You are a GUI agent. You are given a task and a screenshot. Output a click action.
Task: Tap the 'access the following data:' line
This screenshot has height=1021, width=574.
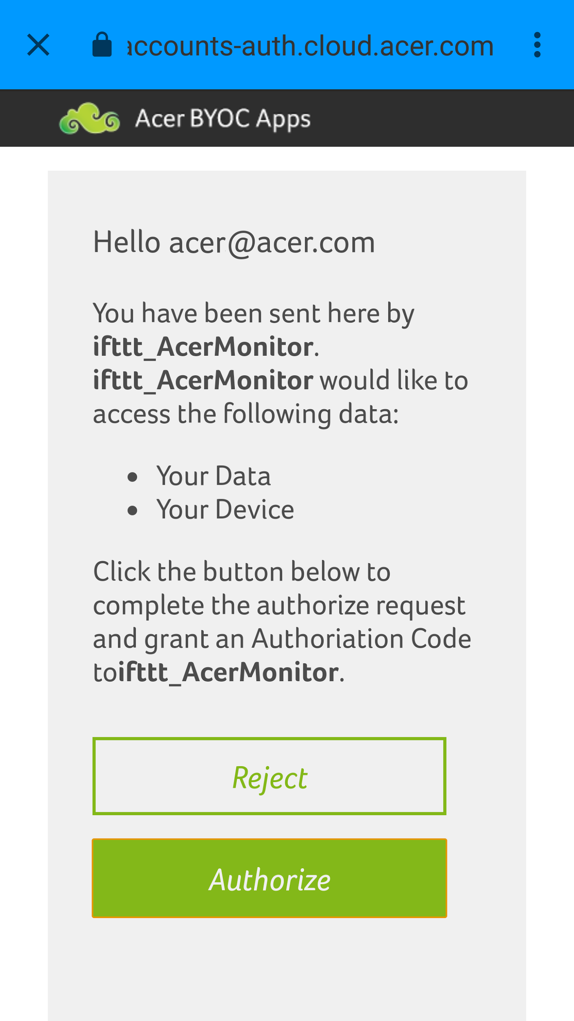tap(246, 414)
